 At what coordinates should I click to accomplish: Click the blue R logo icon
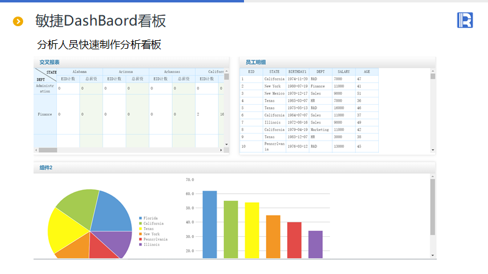pyautogui.click(x=465, y=20)
